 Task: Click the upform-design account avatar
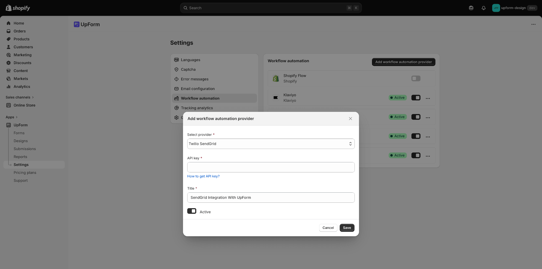coord(496,8)
